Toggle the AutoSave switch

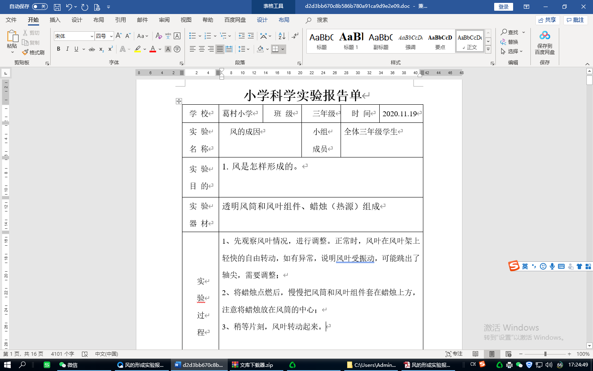pos(40,7)
